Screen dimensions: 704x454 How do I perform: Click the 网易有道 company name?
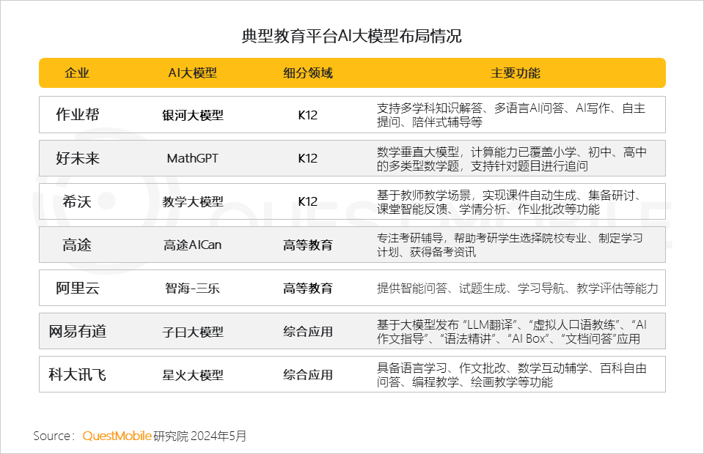click(x=77, y=331)
